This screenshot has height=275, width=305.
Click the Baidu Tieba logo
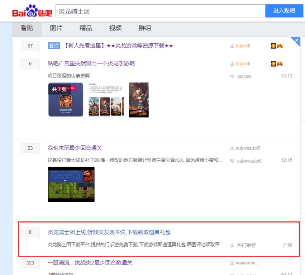32,11
